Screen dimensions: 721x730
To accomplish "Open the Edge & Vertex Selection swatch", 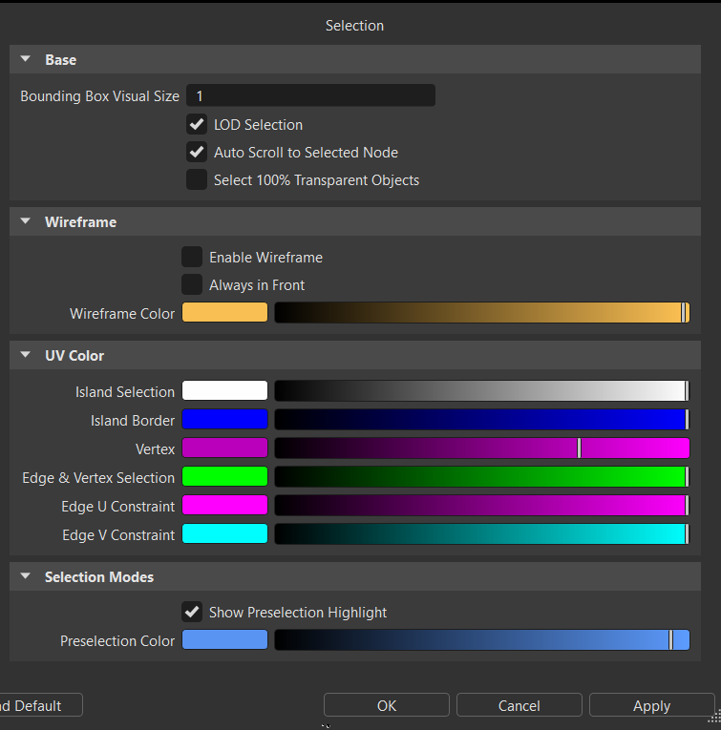I will [224, 477].
